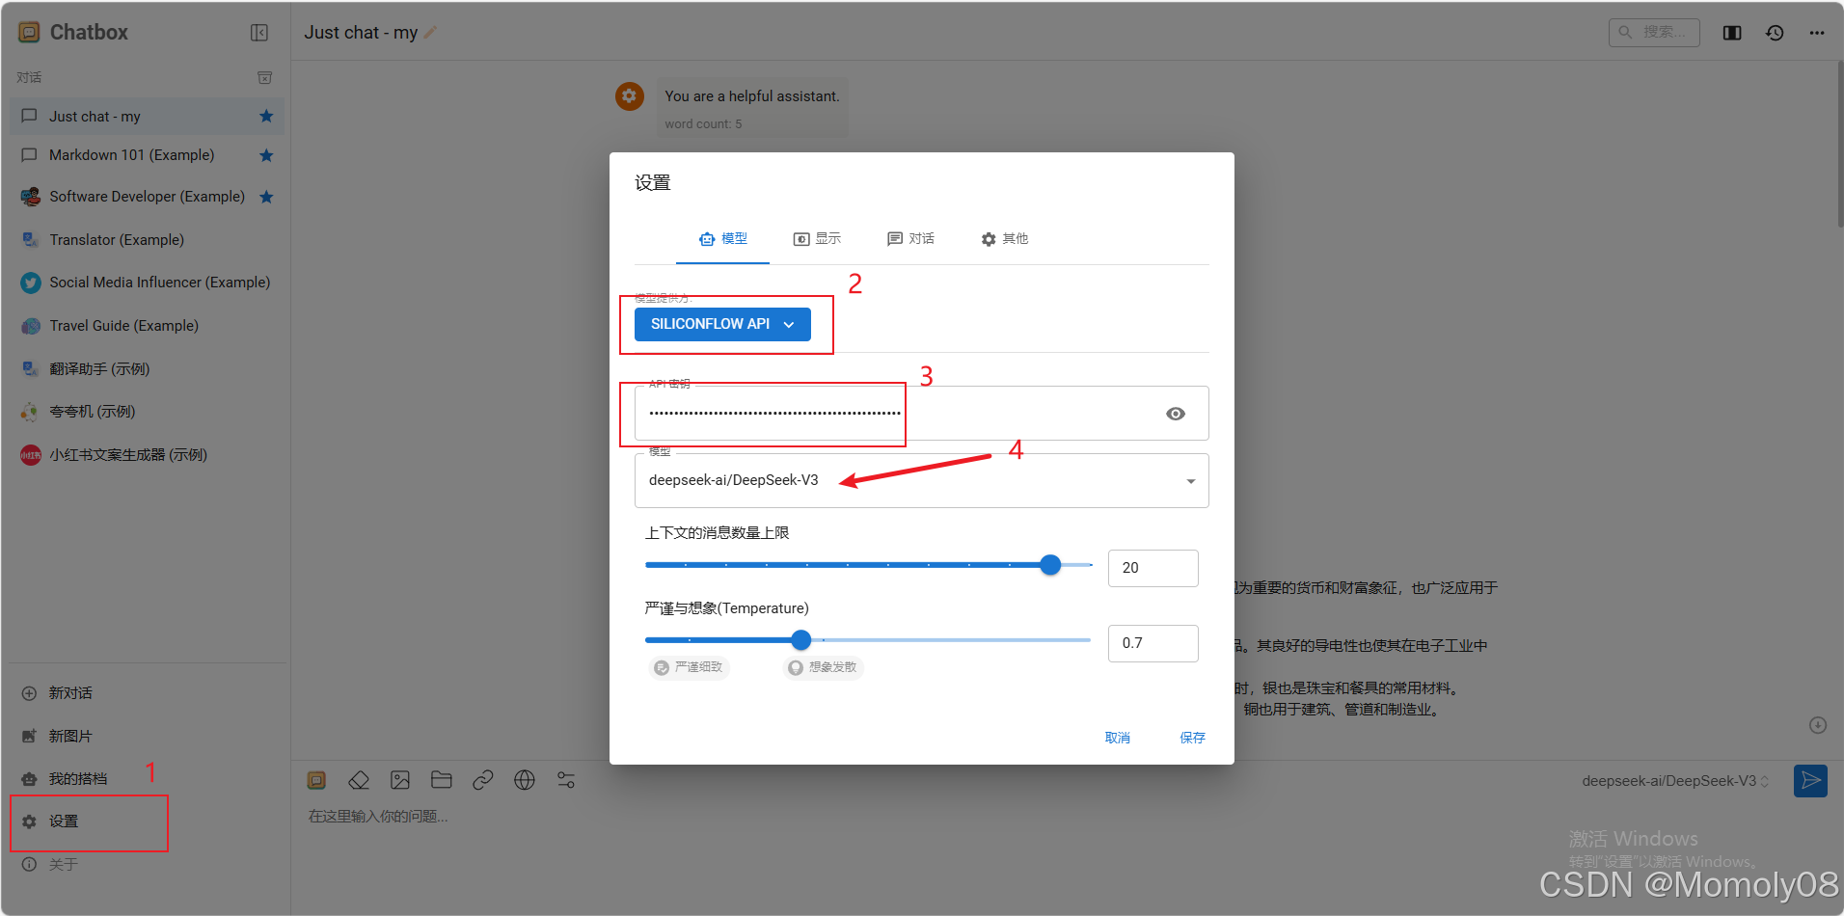Switch to the 对话 settings tab
1844x916 pixels.
tap(911, 238)
